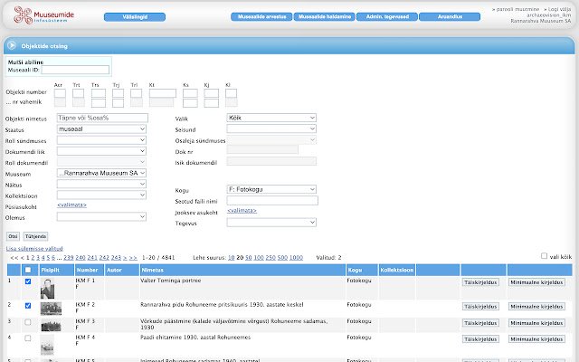Click Minimaalne kirjeldus for Valter Tominga portree

click(536, 282)
